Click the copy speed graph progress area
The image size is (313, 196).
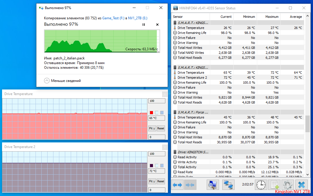click(x=102, y=41)
